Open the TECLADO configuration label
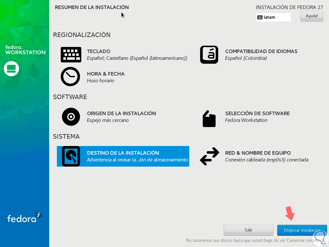The image size is (329, 247). 99,51
